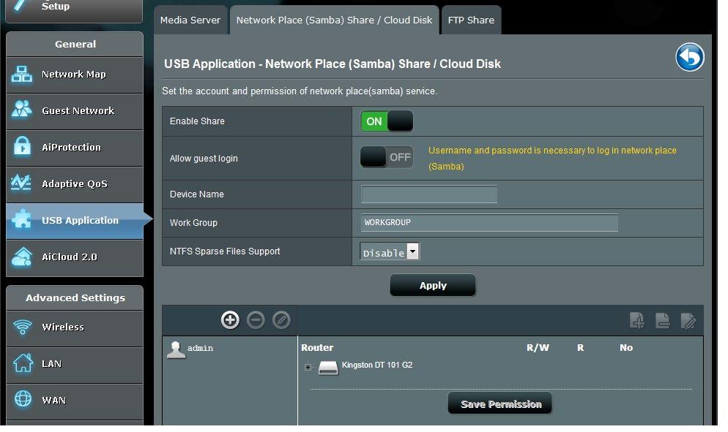Open AiCloud 2.0 menu item
Screen dimensions: 728x432
pos(75,258)
